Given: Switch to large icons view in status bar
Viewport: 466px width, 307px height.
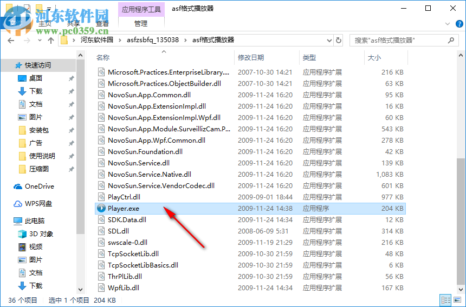Looking at the screenshot, I should coord(457,300).
